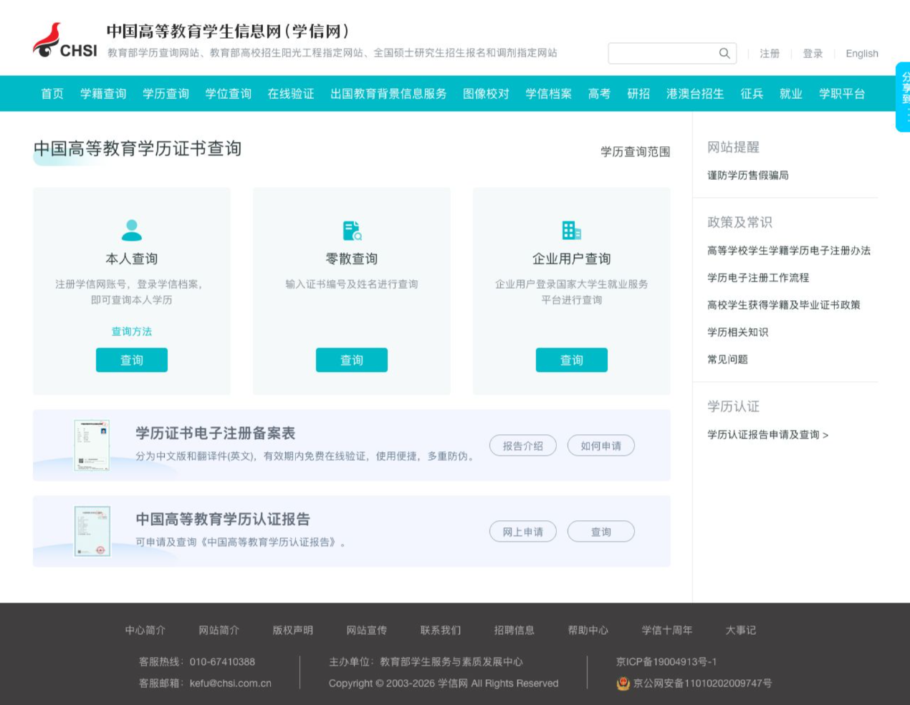This screenshot has width=910, height=705.
Task: Click the 网上申请 button
Action: coord(523,532)
